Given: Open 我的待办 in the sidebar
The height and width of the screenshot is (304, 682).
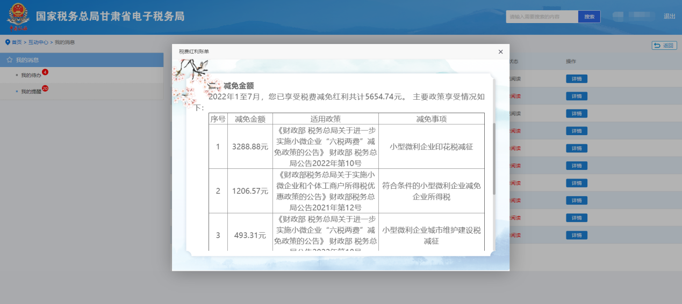Looking at the screenshot, I should [x=31, y=76].
